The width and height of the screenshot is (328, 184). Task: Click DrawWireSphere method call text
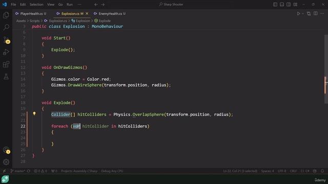coord(85,85)
